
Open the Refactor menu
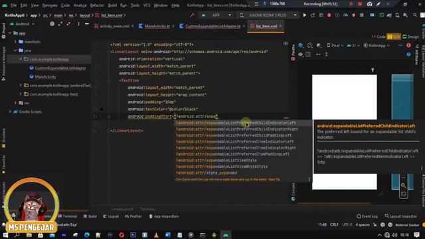(97, 5)
